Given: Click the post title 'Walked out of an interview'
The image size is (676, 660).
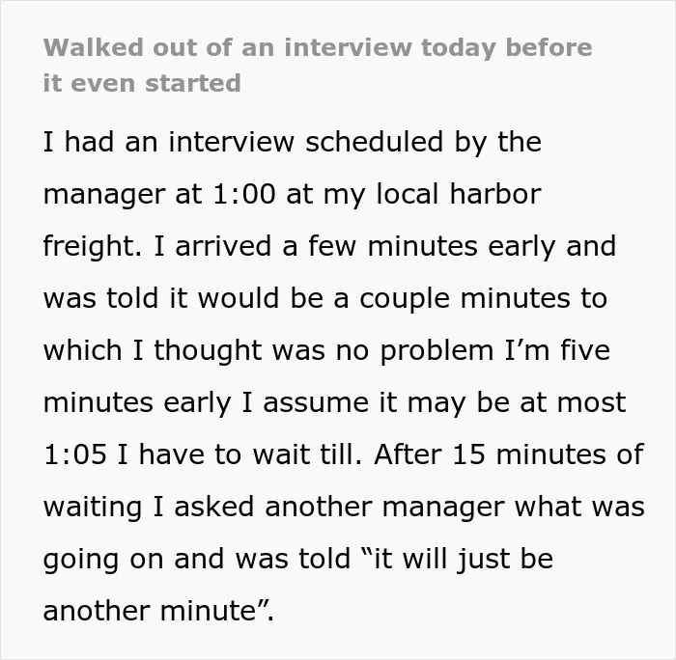Looking at the screenshot, I should 318,47.
